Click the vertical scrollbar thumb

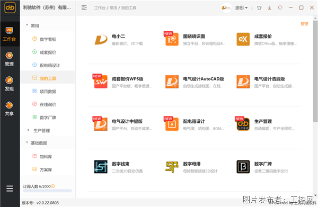315,71
